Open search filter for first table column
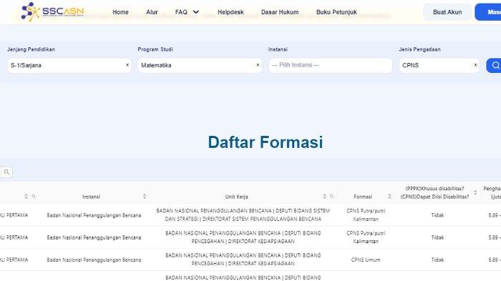 pyautogui.click(x=34, y=197)
